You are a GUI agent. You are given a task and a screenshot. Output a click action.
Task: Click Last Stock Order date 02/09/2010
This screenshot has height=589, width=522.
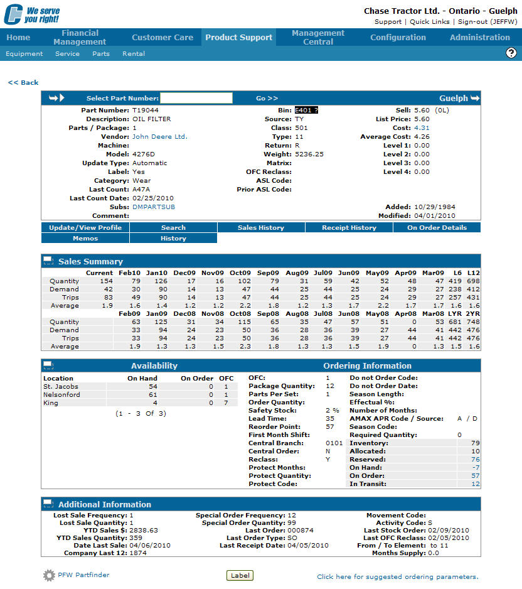pos(449,531)
